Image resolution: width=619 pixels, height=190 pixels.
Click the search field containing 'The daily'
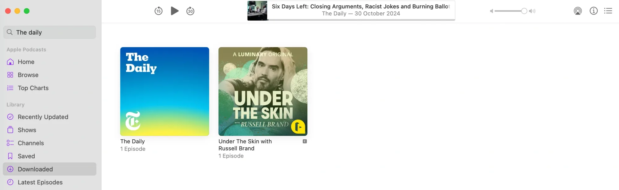(50, 32)
